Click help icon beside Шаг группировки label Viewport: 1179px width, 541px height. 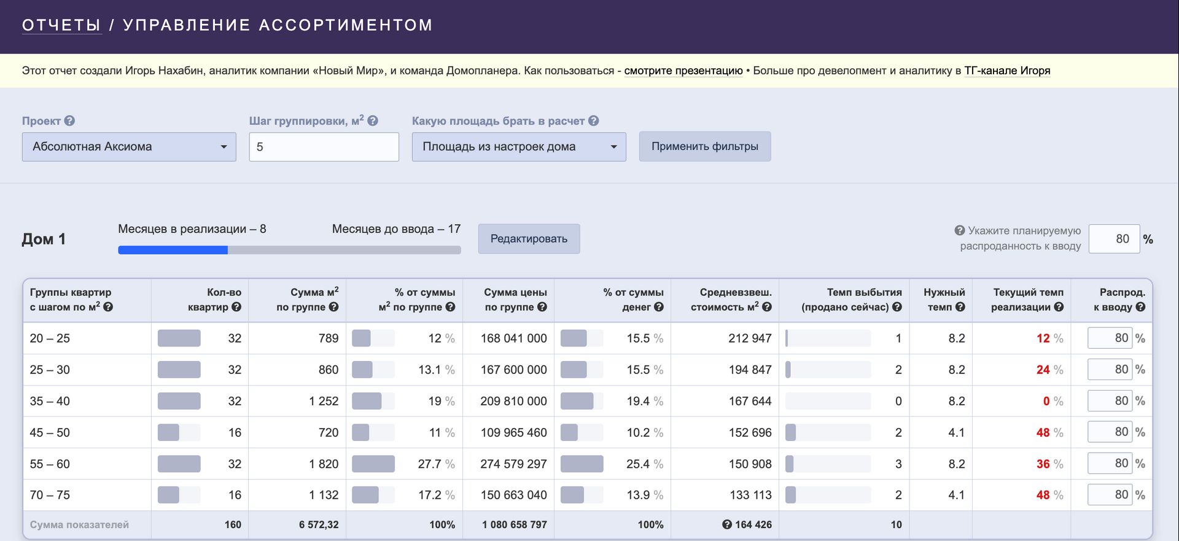point(373,121)
